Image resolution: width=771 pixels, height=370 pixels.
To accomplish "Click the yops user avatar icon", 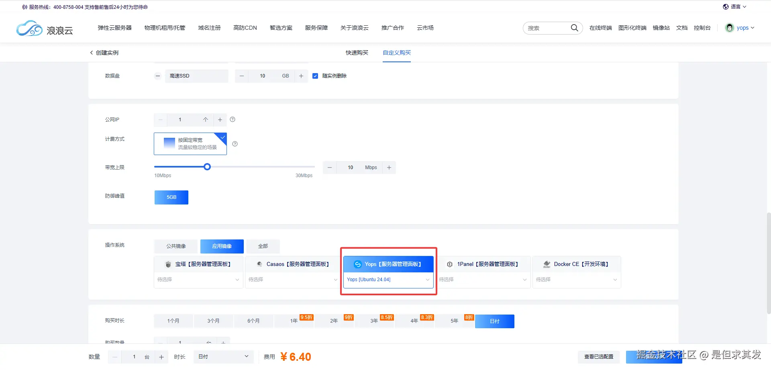I will pyautogui.click(x=729, y=28).
